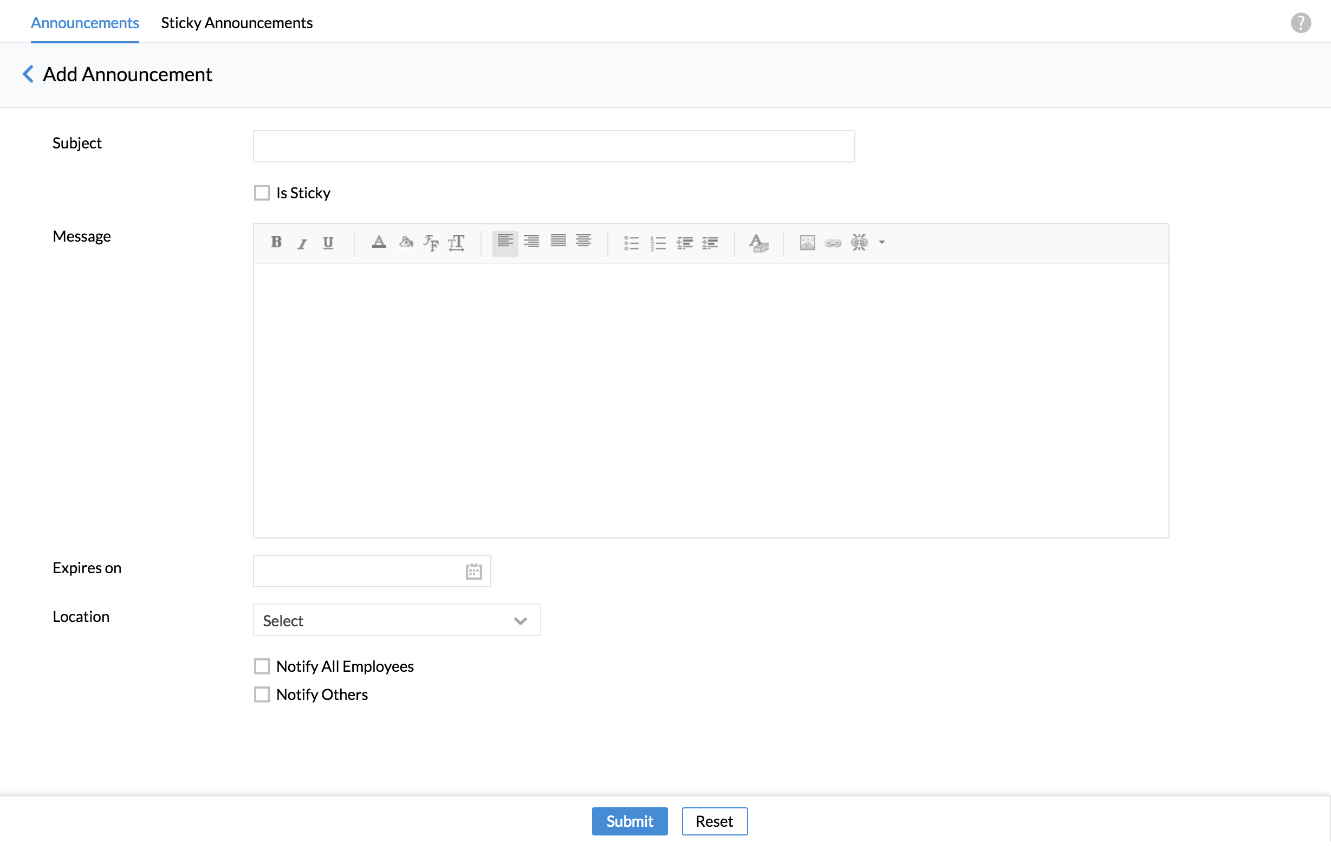
Task: Select the Announcements tab
Action: pos(85,23)
